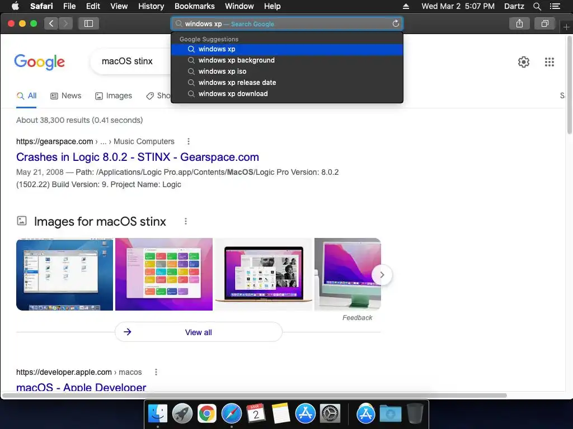The width and height of the screenshot is (573, 429).
Task: Open Launchpad from the Dock
Action: 182,414
